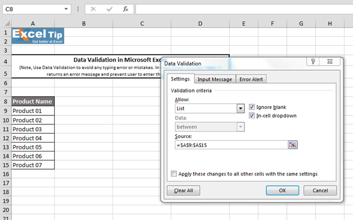The image size is (353, 220).
Task: Click the Excel Tip logo image
Action: tap(38, 36)
